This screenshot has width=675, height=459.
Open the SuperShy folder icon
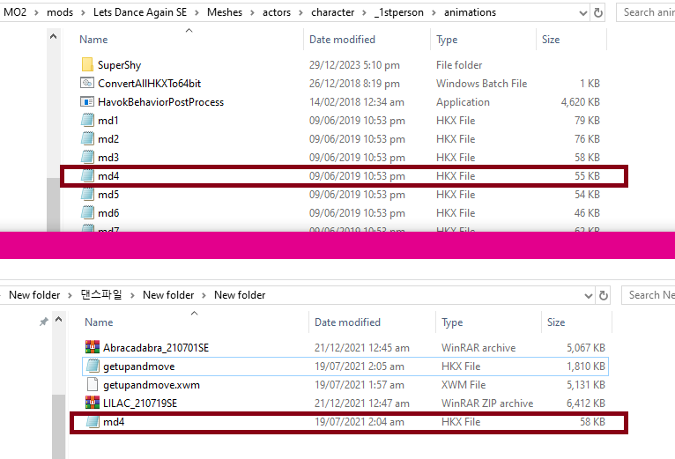(87, 64)
